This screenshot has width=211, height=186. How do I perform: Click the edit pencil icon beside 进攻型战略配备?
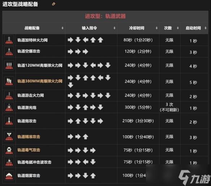tap(53, 4)
